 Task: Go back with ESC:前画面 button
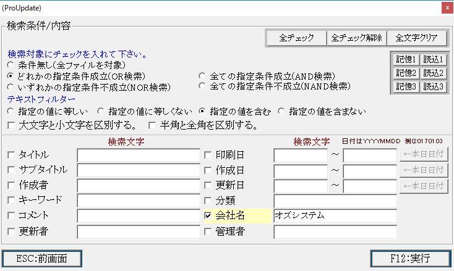[42, 259]
